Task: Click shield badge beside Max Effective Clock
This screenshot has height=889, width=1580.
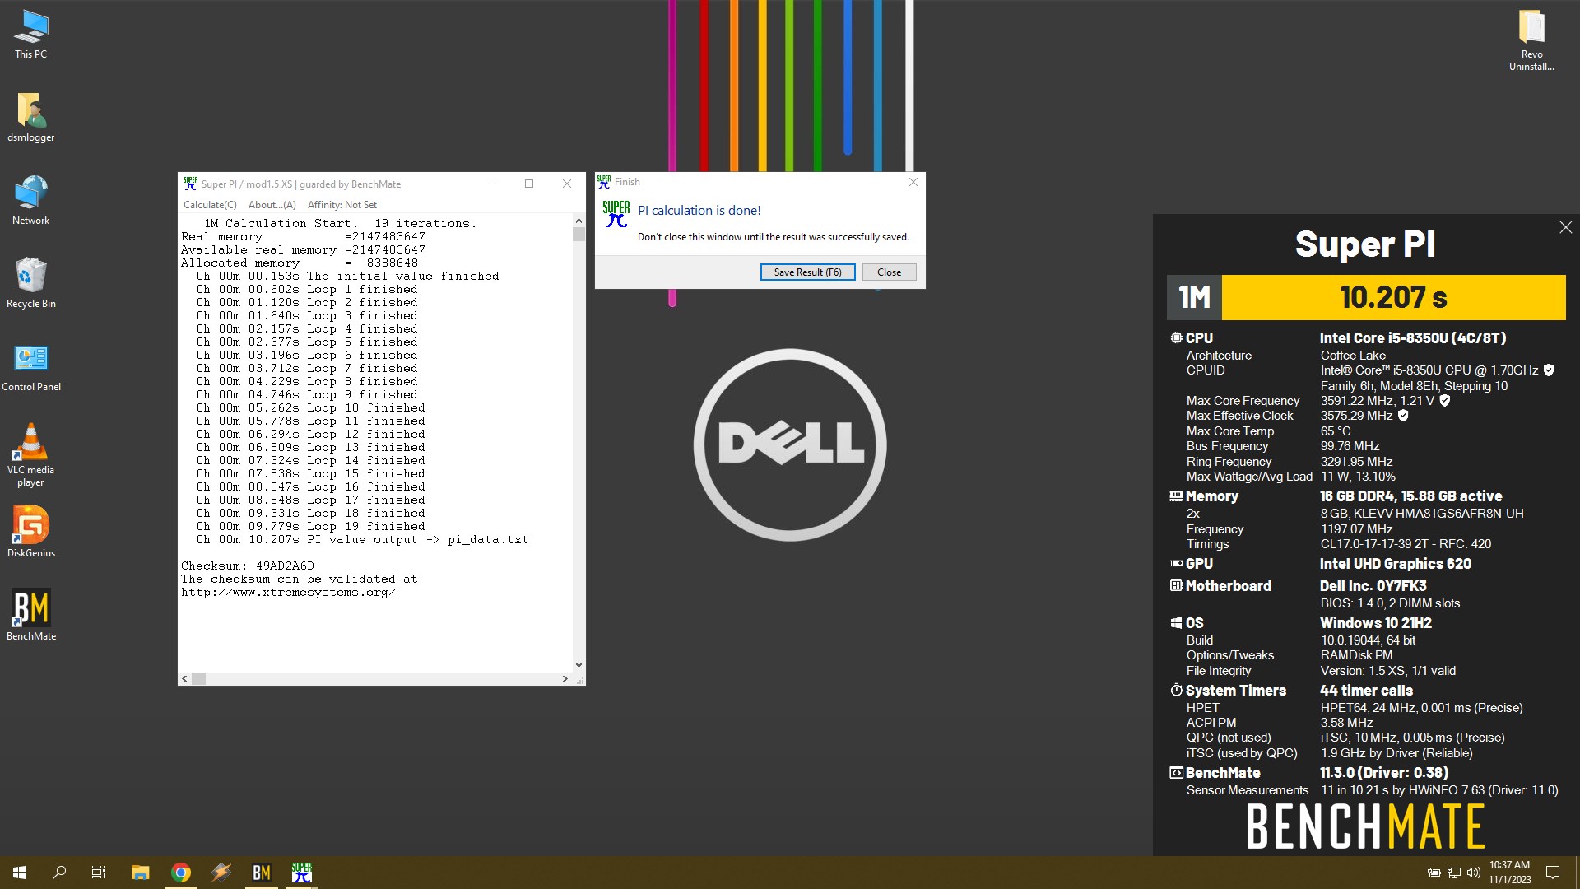Action: pos(1403,416)
